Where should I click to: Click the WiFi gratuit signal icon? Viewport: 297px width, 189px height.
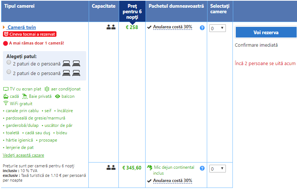[5, 103]
